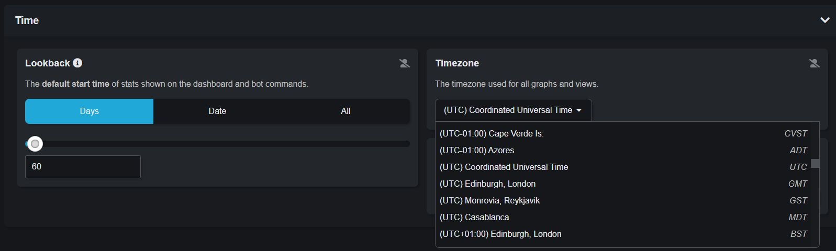Click the Lookback card user-slash icon
Image resolution: width=836 pixels, height=251 pixels.
click(x=405, y=63)
